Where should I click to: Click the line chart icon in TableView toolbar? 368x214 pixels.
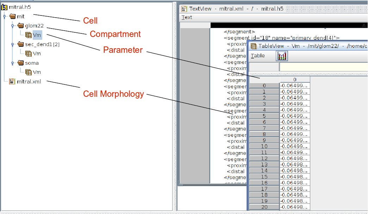click(282, 56)
